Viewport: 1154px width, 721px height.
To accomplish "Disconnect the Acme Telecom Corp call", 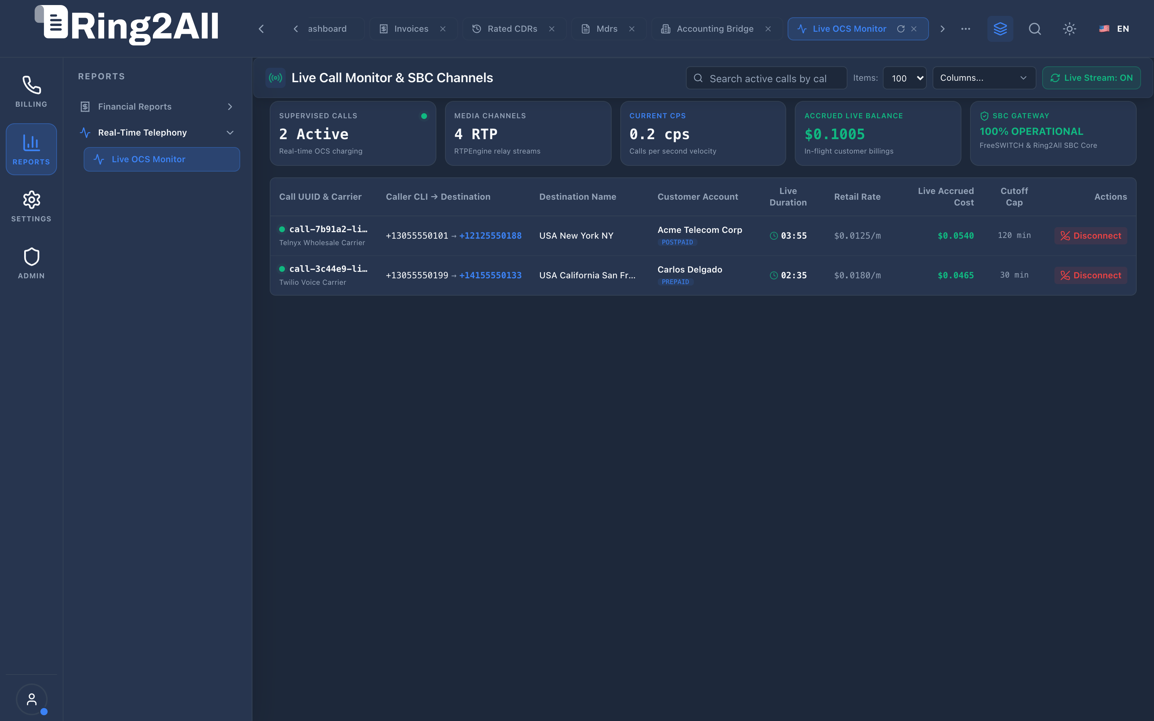I will (1091, 235).
